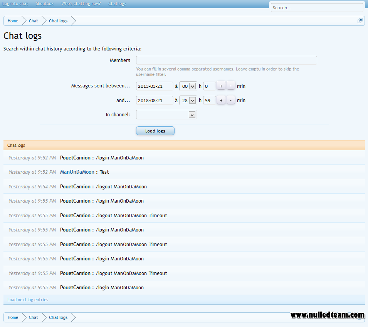Select the '/logout ManOnDaMoon' entry at 9:54 PM
368x327 pixels.
pos(121,187)
